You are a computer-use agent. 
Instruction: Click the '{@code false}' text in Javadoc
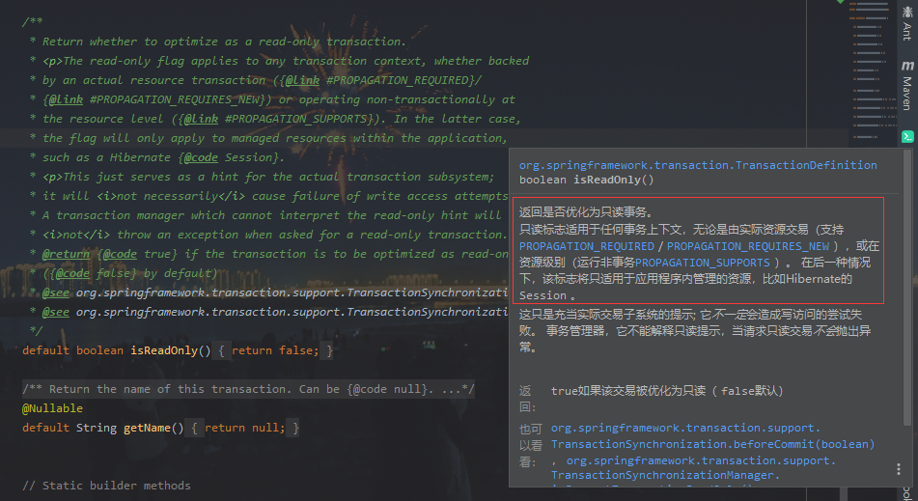[x=93, y=273]
